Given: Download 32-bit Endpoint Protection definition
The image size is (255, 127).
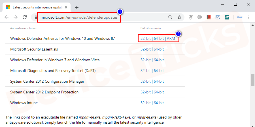Looking at the screenshot, I should pos(146,92).
